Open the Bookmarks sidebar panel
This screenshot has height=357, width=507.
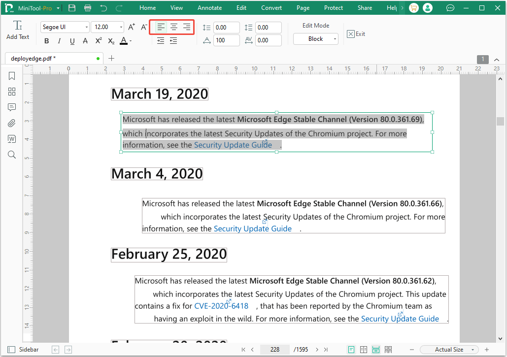12,76
